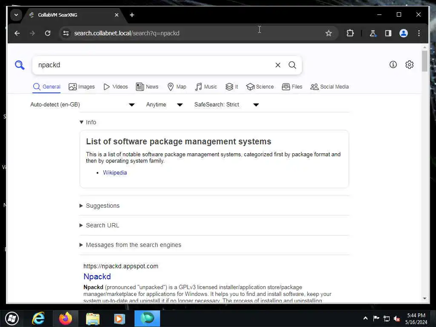436x327 pixels.
Task: Switch to the Files category
Action: click(292, 87)
